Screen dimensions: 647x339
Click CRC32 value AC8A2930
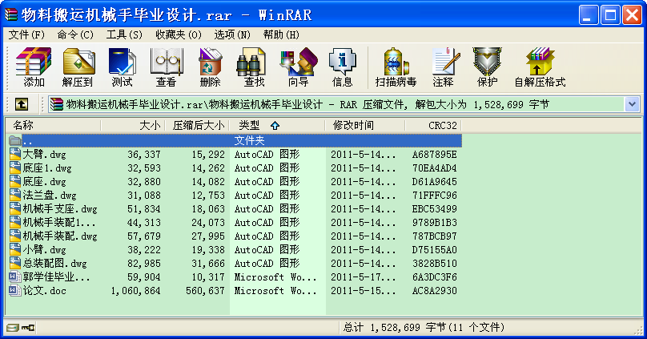pos(434,291)
